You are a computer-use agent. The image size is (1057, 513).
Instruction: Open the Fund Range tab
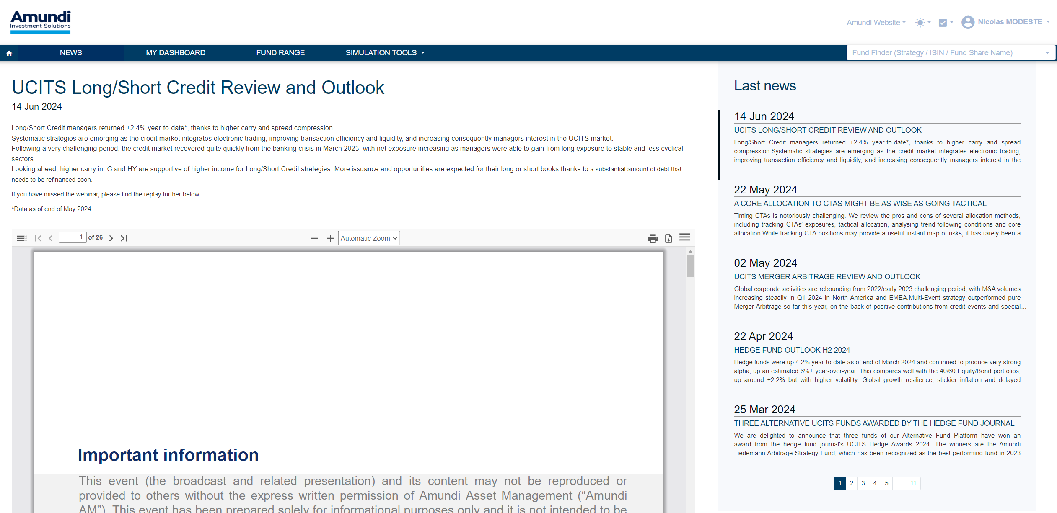(x=280, y=53)
